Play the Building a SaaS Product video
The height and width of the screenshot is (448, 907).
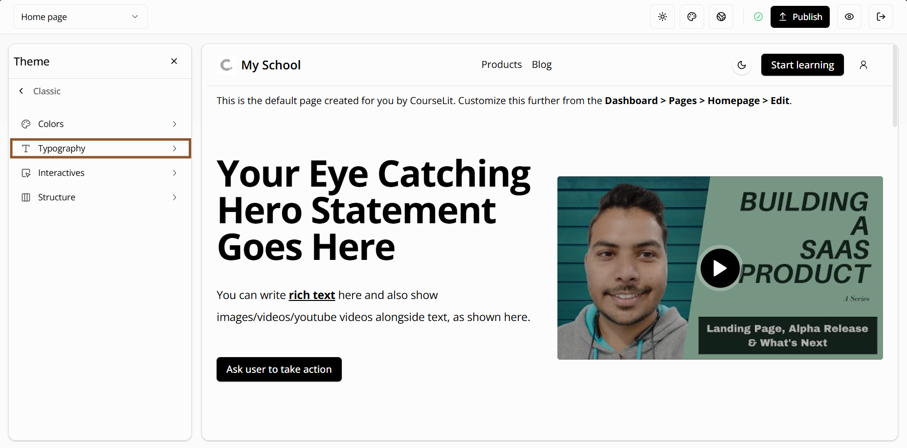pos(719,268)
